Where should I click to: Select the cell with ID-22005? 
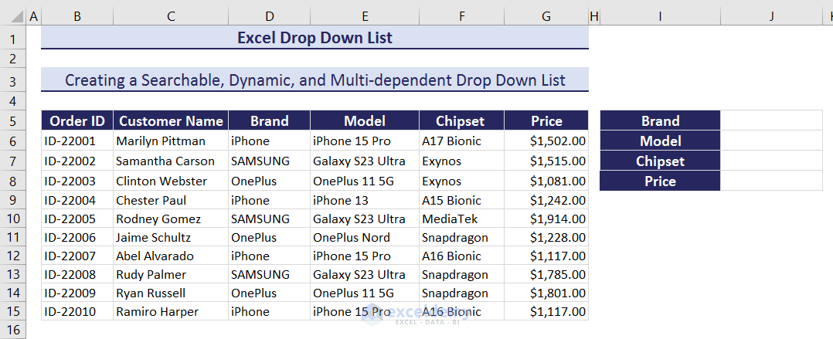[76, 219]
